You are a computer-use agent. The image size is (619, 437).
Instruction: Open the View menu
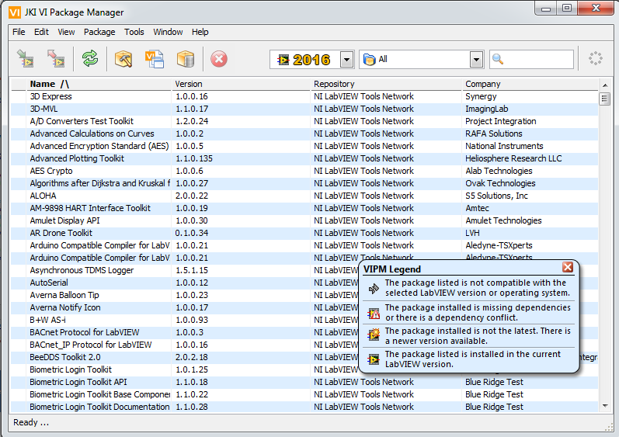[66, 32]
